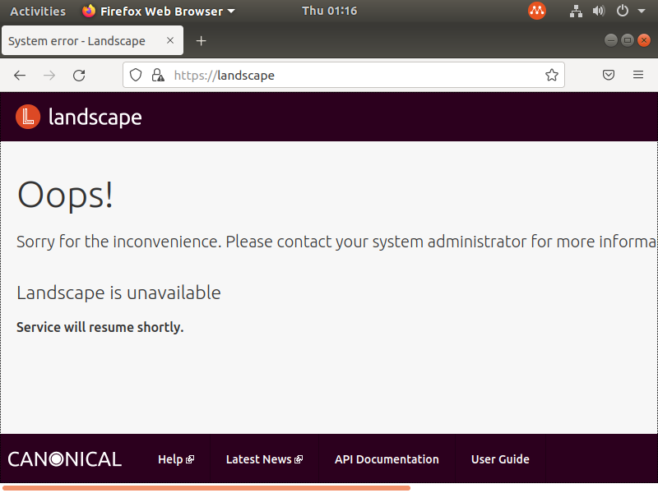This screenshot has height=493, width=658.
Task: Open the Activities overview
Action: (x=38, y=12)
